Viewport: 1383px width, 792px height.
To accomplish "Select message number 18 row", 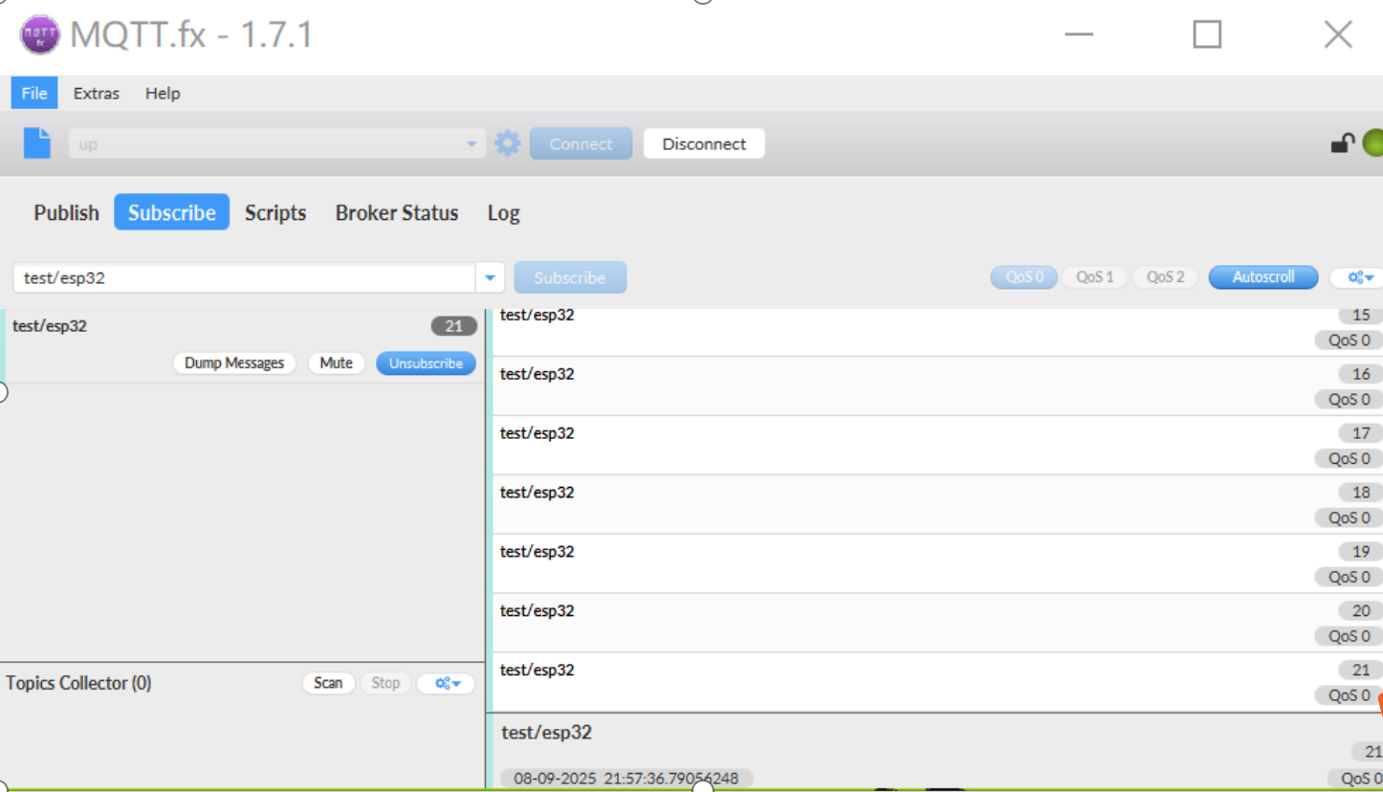I will pyautogui.click(x=937, y=505).
